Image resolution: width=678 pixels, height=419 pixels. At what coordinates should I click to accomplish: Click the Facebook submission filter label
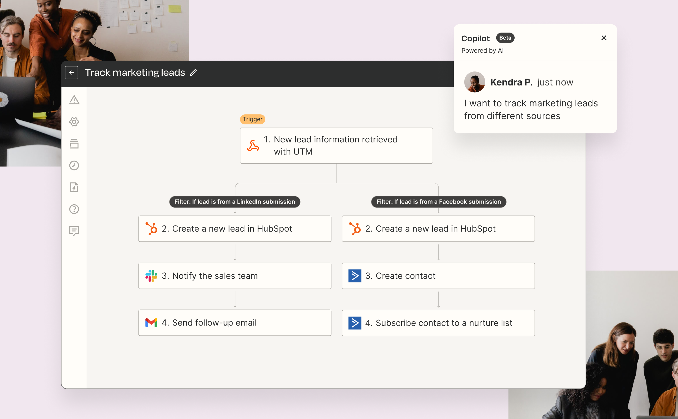pos(438,202)
